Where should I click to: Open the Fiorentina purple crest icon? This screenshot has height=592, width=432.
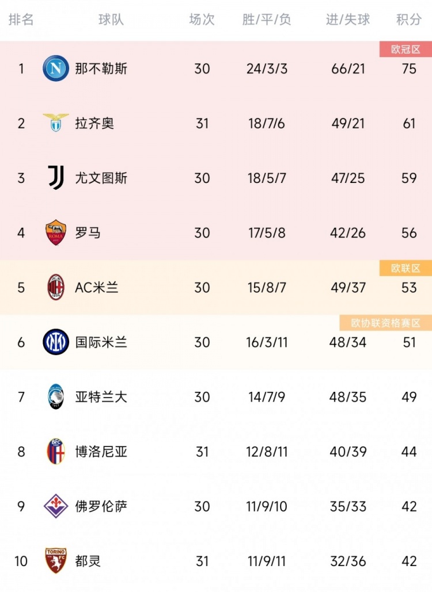56,506
